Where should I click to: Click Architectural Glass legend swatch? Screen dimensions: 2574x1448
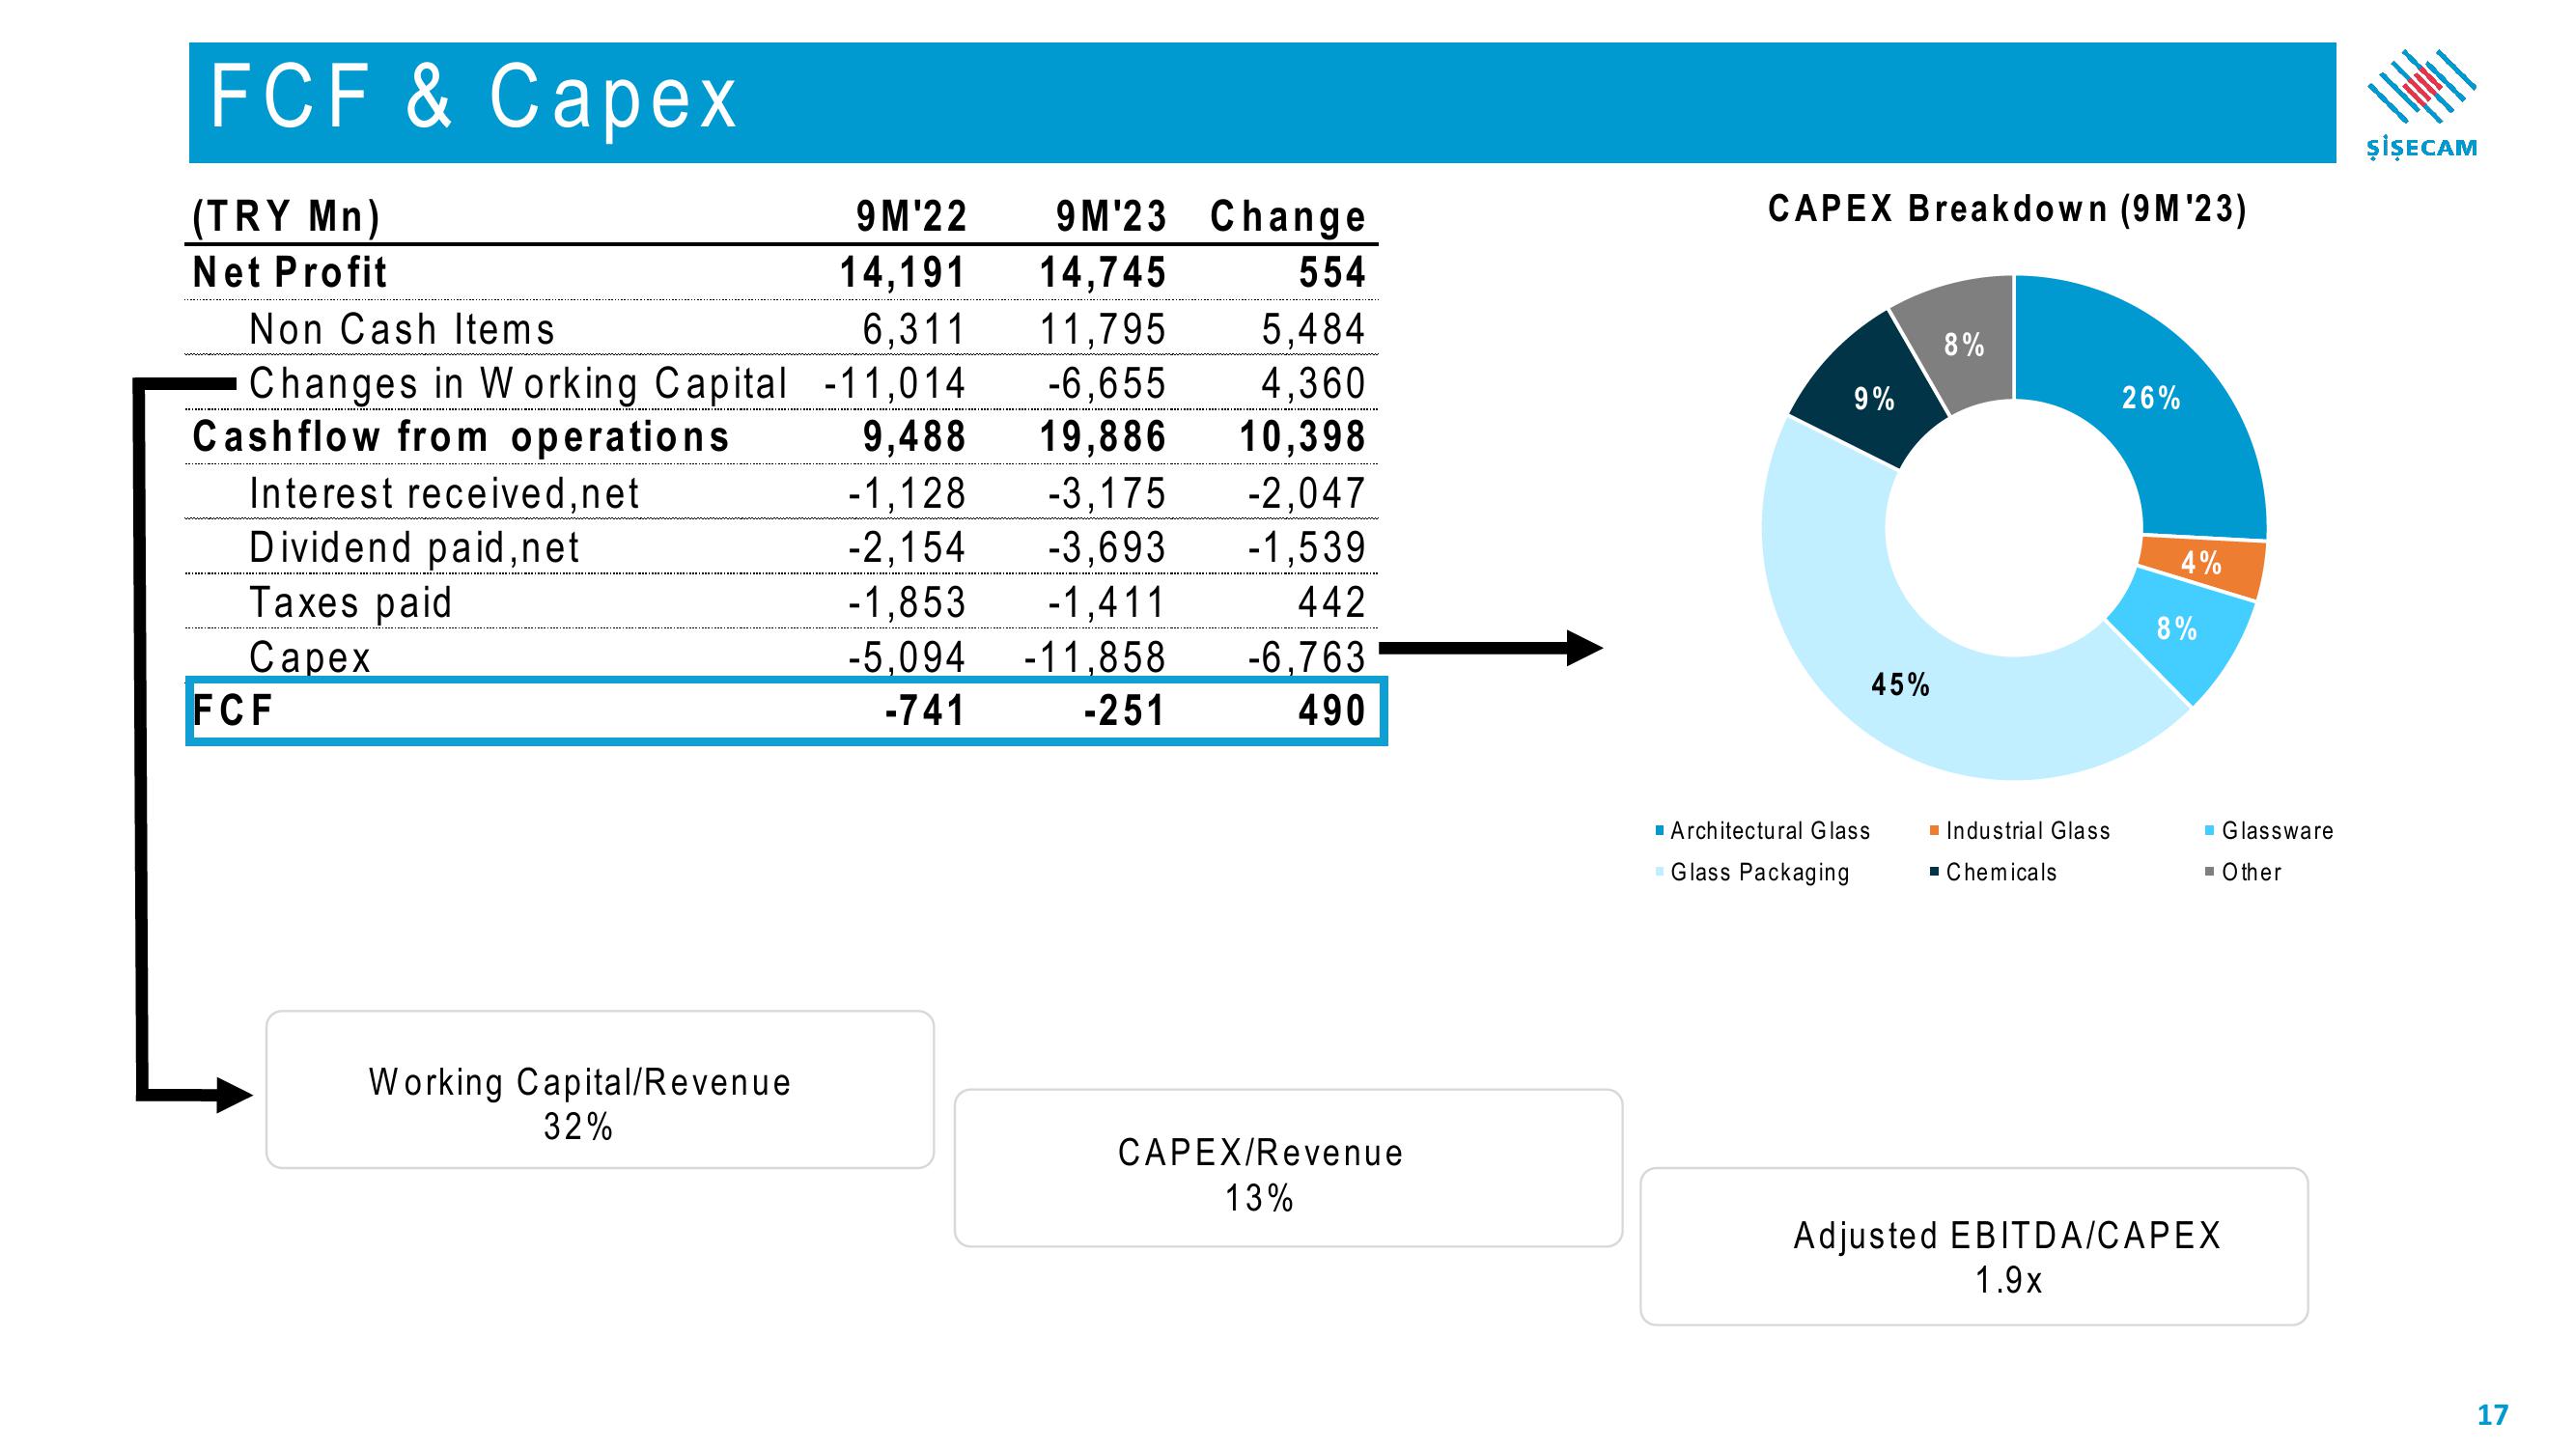coord(1660,830)
